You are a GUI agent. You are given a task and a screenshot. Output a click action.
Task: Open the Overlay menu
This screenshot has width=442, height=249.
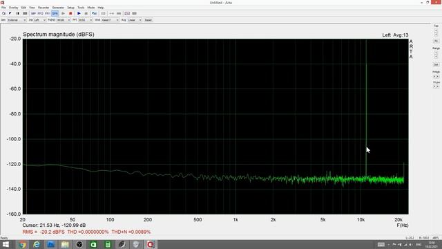(13, 8)
